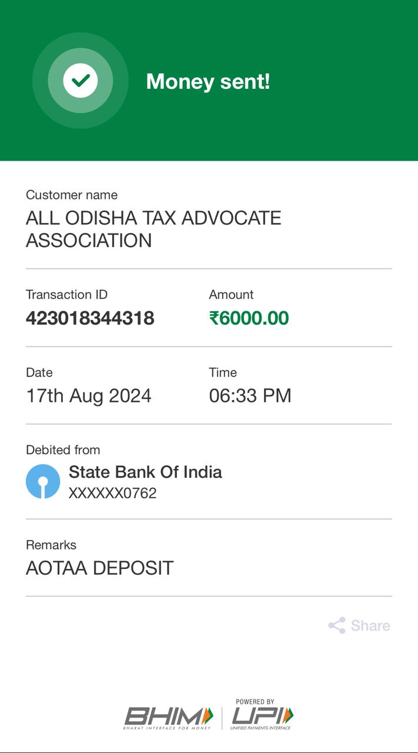
Task: Tap the UPI logo in footer
Action: pyautogui.click(x=263, y=716)
